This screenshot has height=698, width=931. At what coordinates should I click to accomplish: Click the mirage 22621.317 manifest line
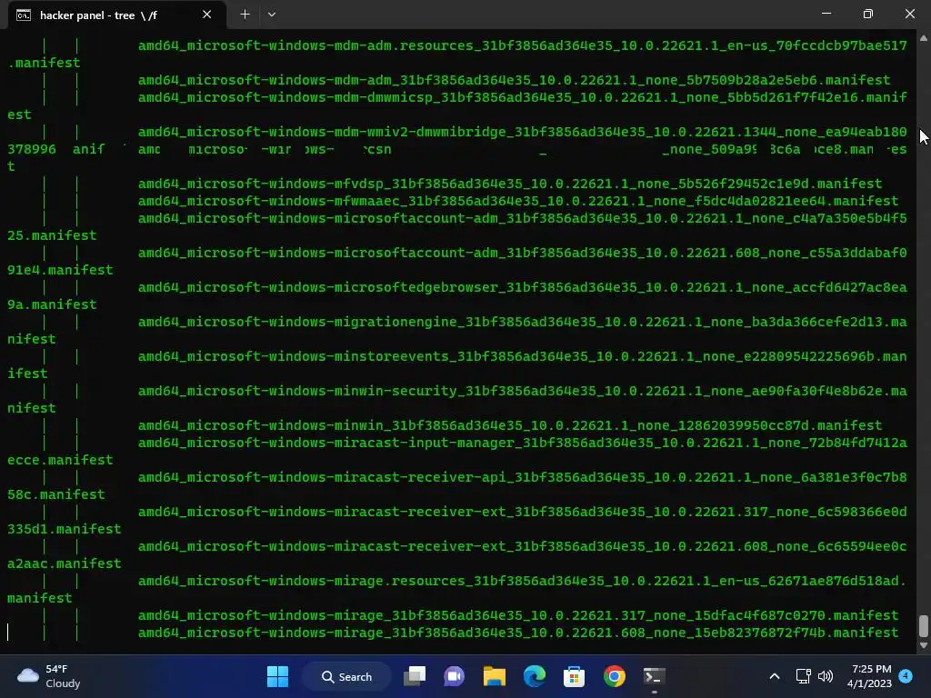pos(518,615)
